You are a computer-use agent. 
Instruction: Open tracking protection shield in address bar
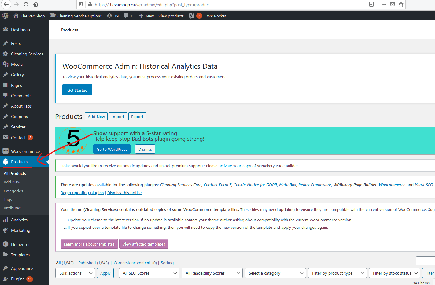point(81,5)
